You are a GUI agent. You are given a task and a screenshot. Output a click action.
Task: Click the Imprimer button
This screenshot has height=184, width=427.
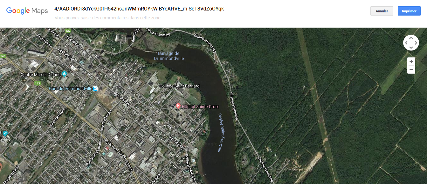pyautogui.click(x=409, y=11)
